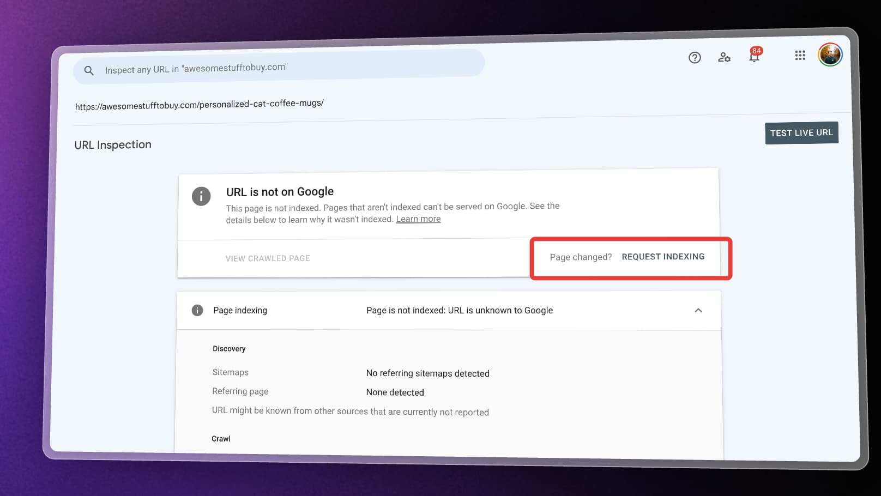This screenshot has height=496, width=881.
Task: Click the Page changed? label
Action: click(581, 257)
